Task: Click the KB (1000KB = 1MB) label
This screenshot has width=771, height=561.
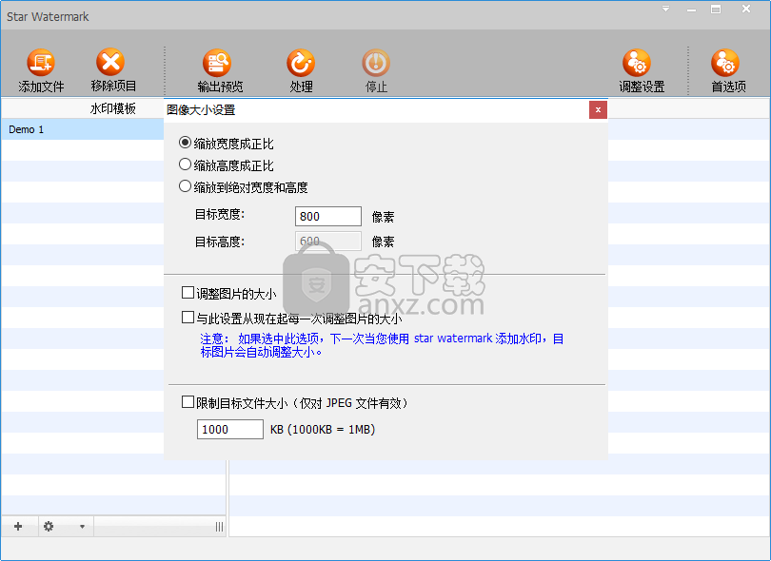Action: 323,430
